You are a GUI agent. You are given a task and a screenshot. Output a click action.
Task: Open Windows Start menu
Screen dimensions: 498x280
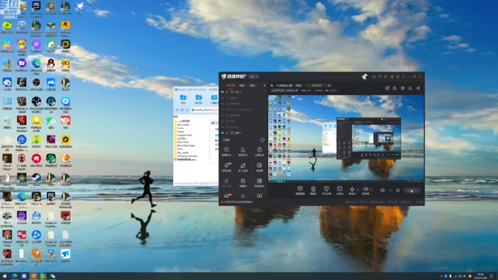[x=4, y=276]
